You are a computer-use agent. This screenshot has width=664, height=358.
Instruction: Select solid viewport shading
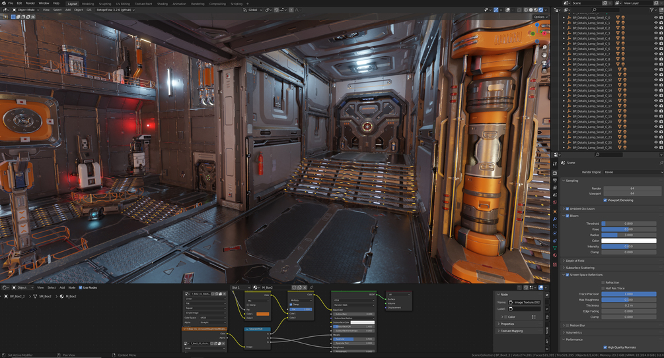tap(531, 10)
